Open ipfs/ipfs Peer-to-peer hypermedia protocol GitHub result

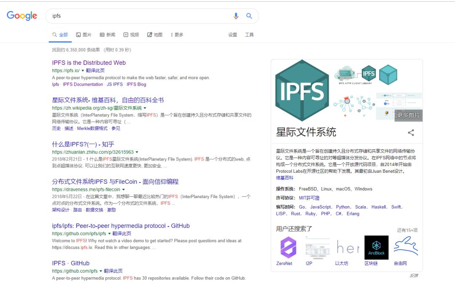point(121,226)
